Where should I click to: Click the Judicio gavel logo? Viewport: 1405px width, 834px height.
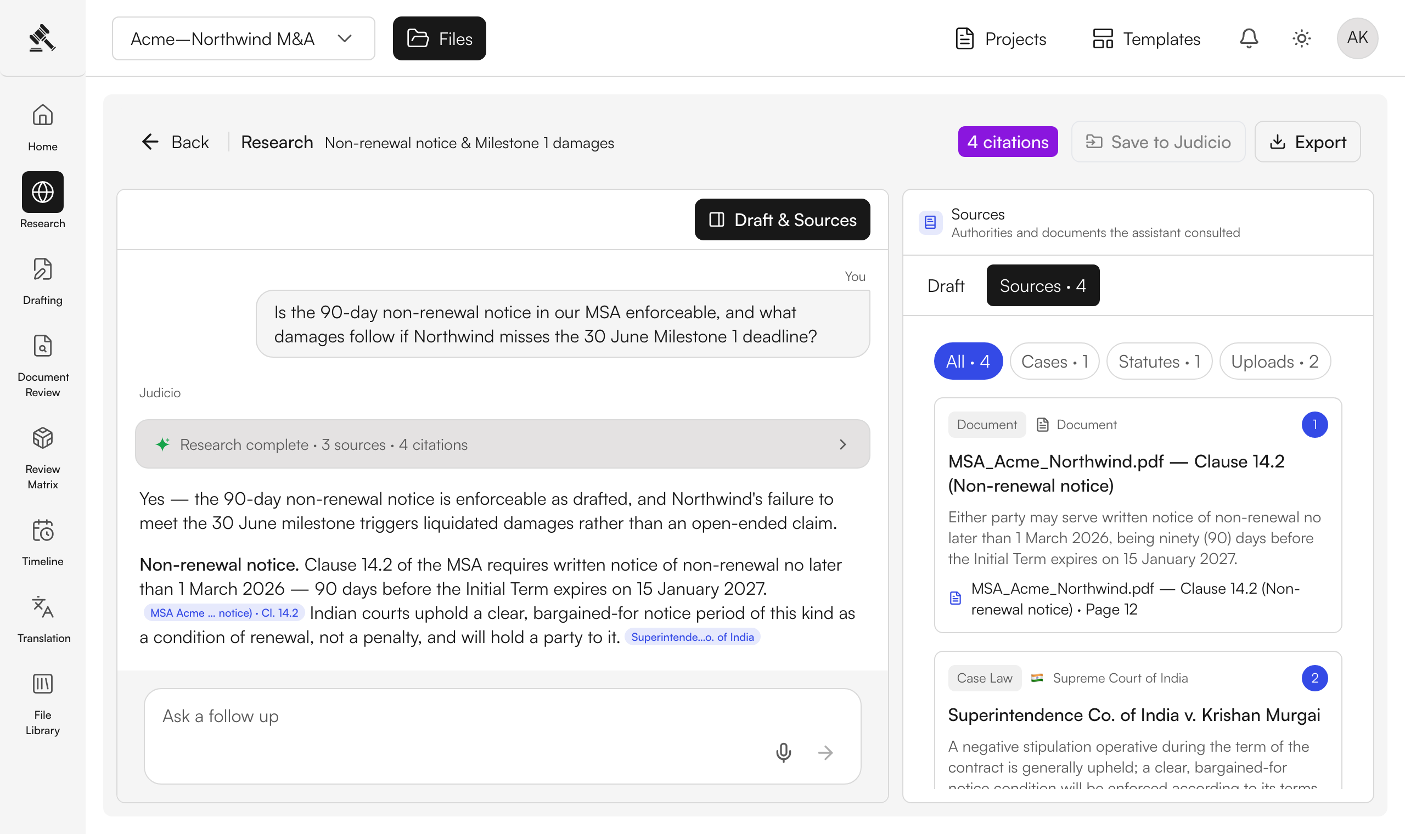pos(42,38)
